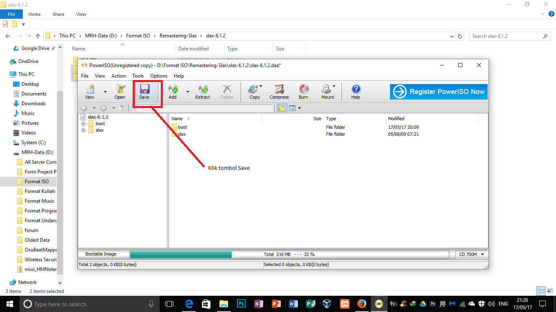Viewport: 556px width, 312px height.
Task: Open the dropdown arrow next to New
Action: [105, 92]
